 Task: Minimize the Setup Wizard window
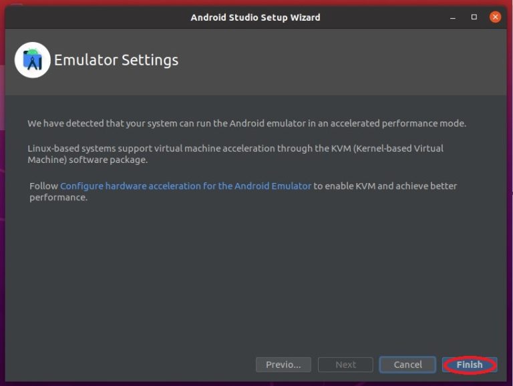(453, 17)
